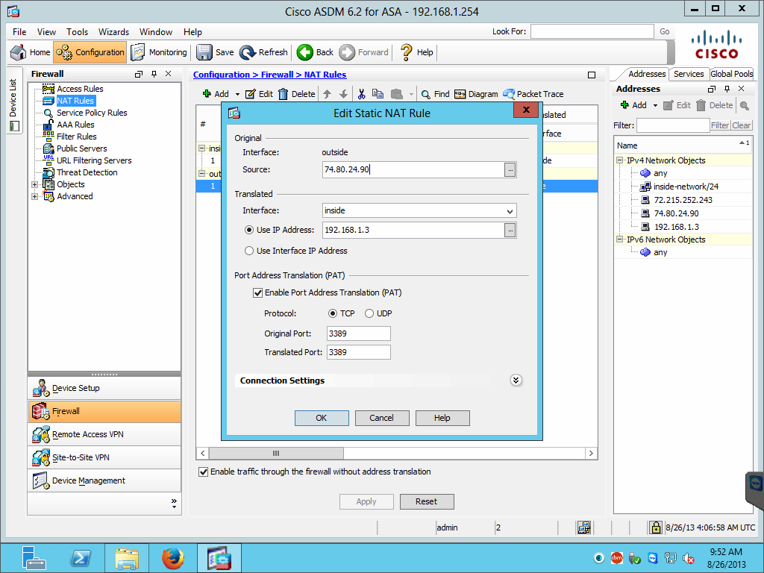The height and width of the screenshot is (573, 764).
Task: Click the dialog Help button
Action: tap(442, 418)
